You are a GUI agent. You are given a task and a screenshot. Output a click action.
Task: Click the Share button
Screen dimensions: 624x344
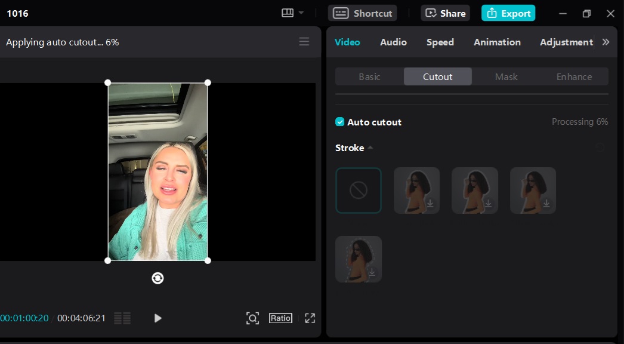coord(445,13)
